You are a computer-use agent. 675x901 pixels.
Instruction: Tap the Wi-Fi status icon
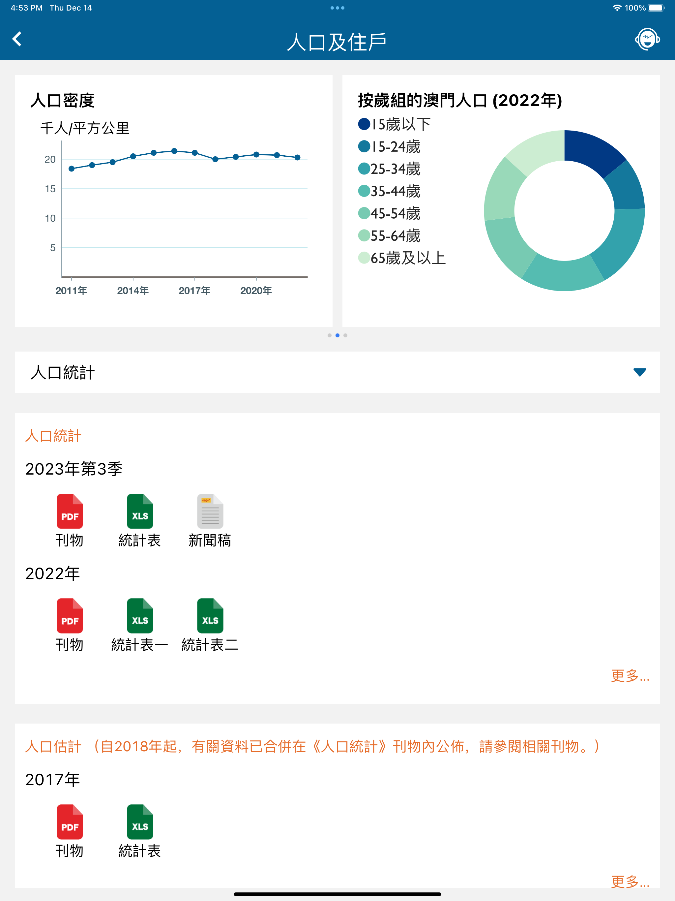point(617,8)
